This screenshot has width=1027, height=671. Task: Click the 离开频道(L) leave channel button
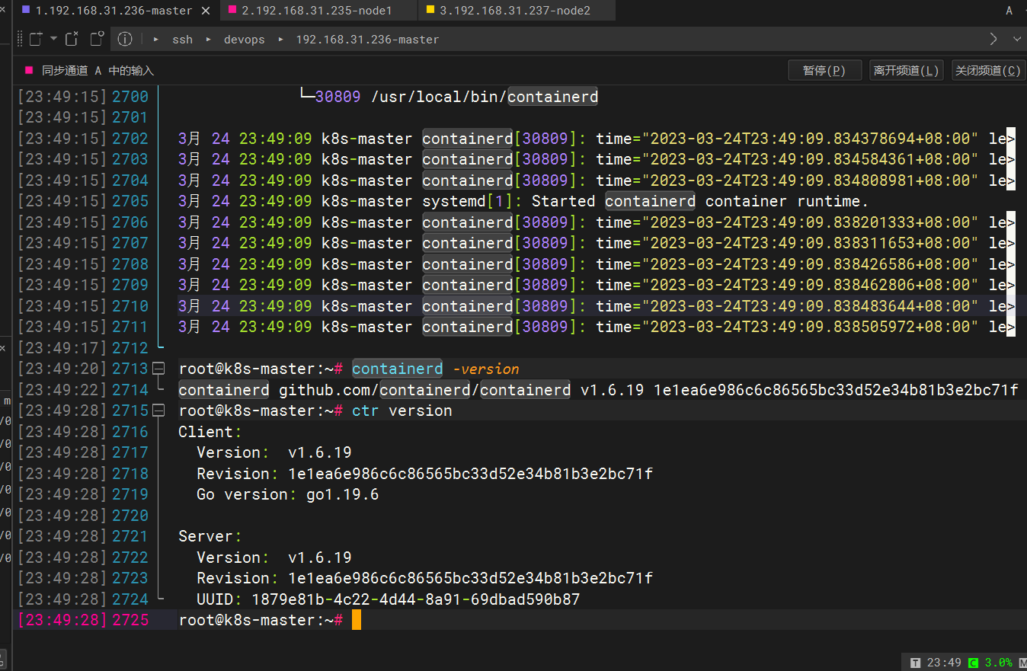pos(907,70)
